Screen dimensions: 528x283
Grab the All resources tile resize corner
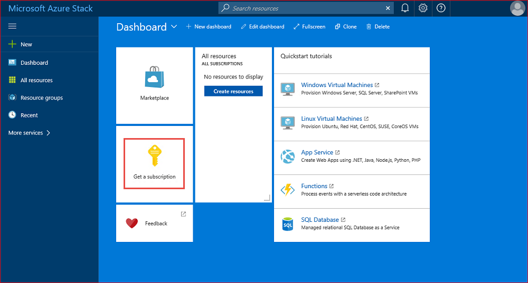click(x=267, y=198)
